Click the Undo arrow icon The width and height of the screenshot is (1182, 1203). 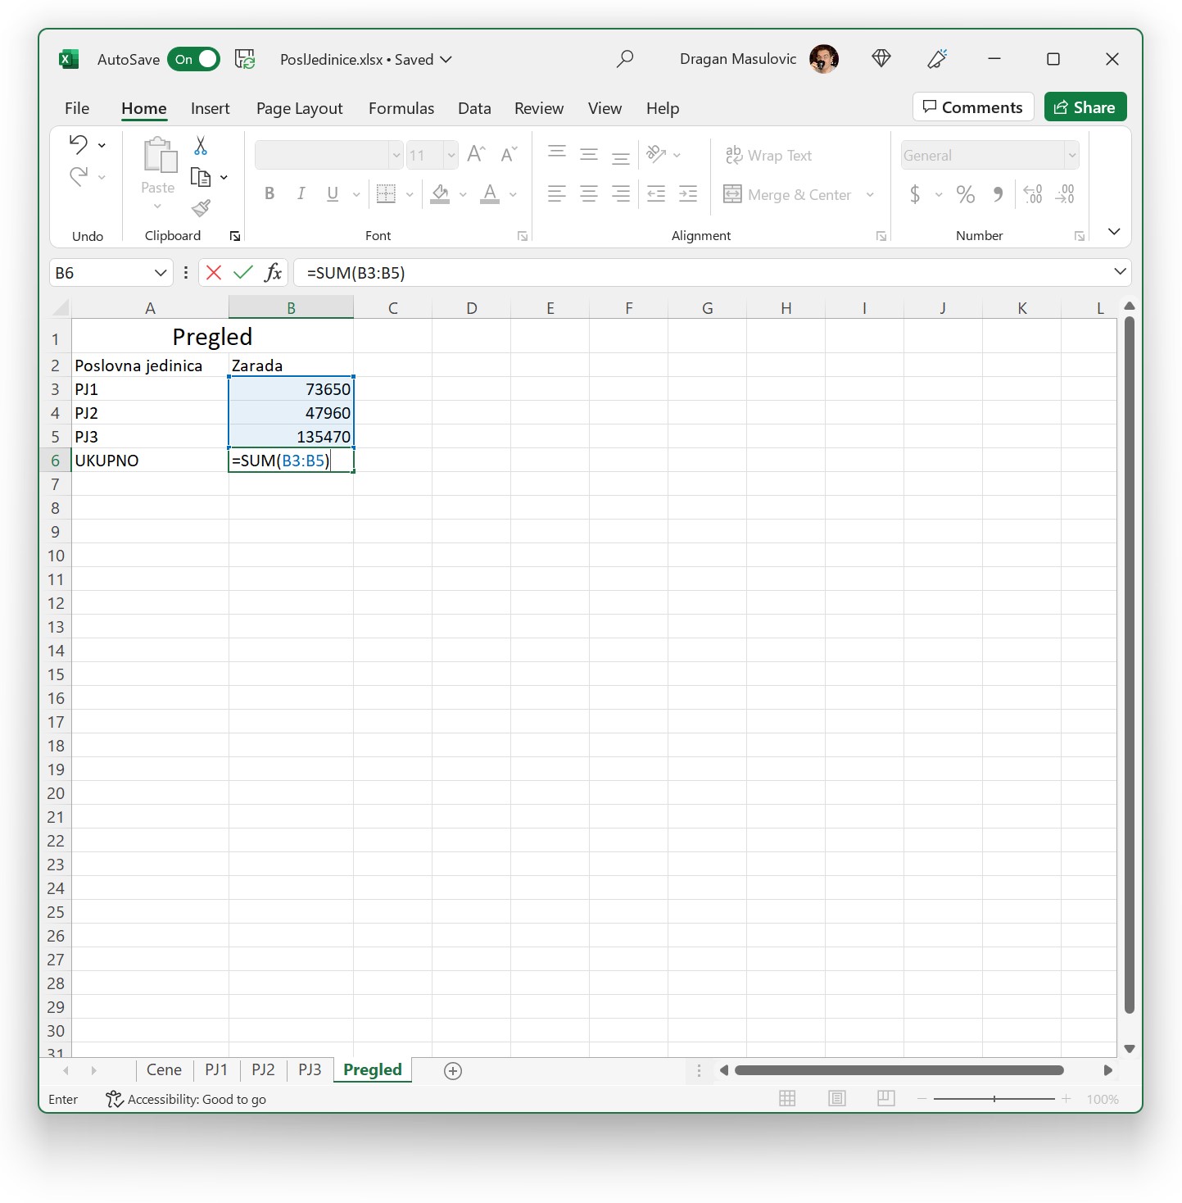pos(79,145)
